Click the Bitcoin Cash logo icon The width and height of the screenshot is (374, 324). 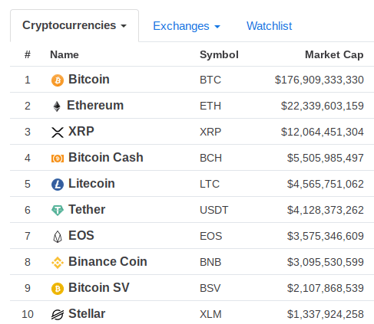point(58,159)
